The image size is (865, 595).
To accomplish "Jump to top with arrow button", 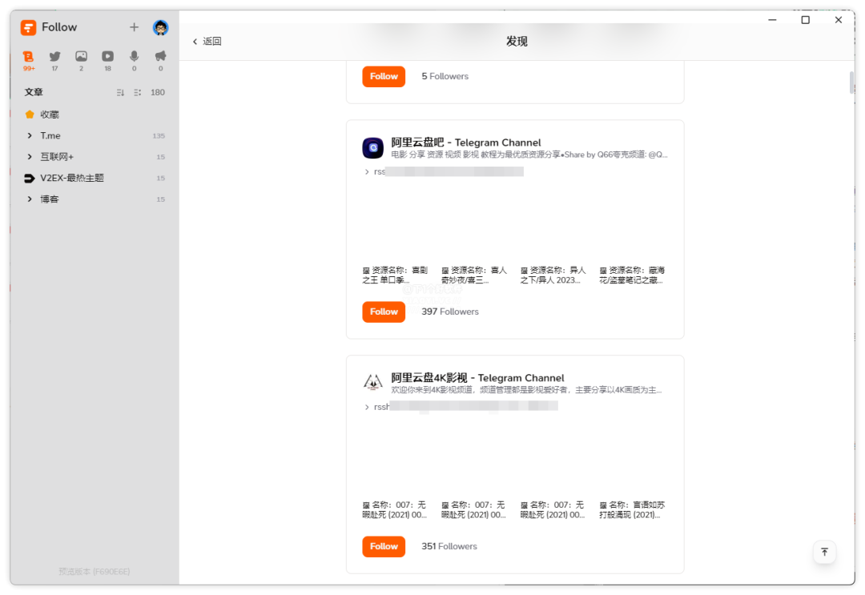I will pos(824,552).
